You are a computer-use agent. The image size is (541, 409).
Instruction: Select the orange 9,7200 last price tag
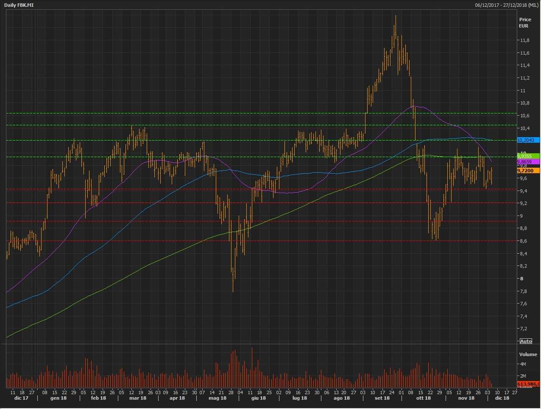[528, 171]
